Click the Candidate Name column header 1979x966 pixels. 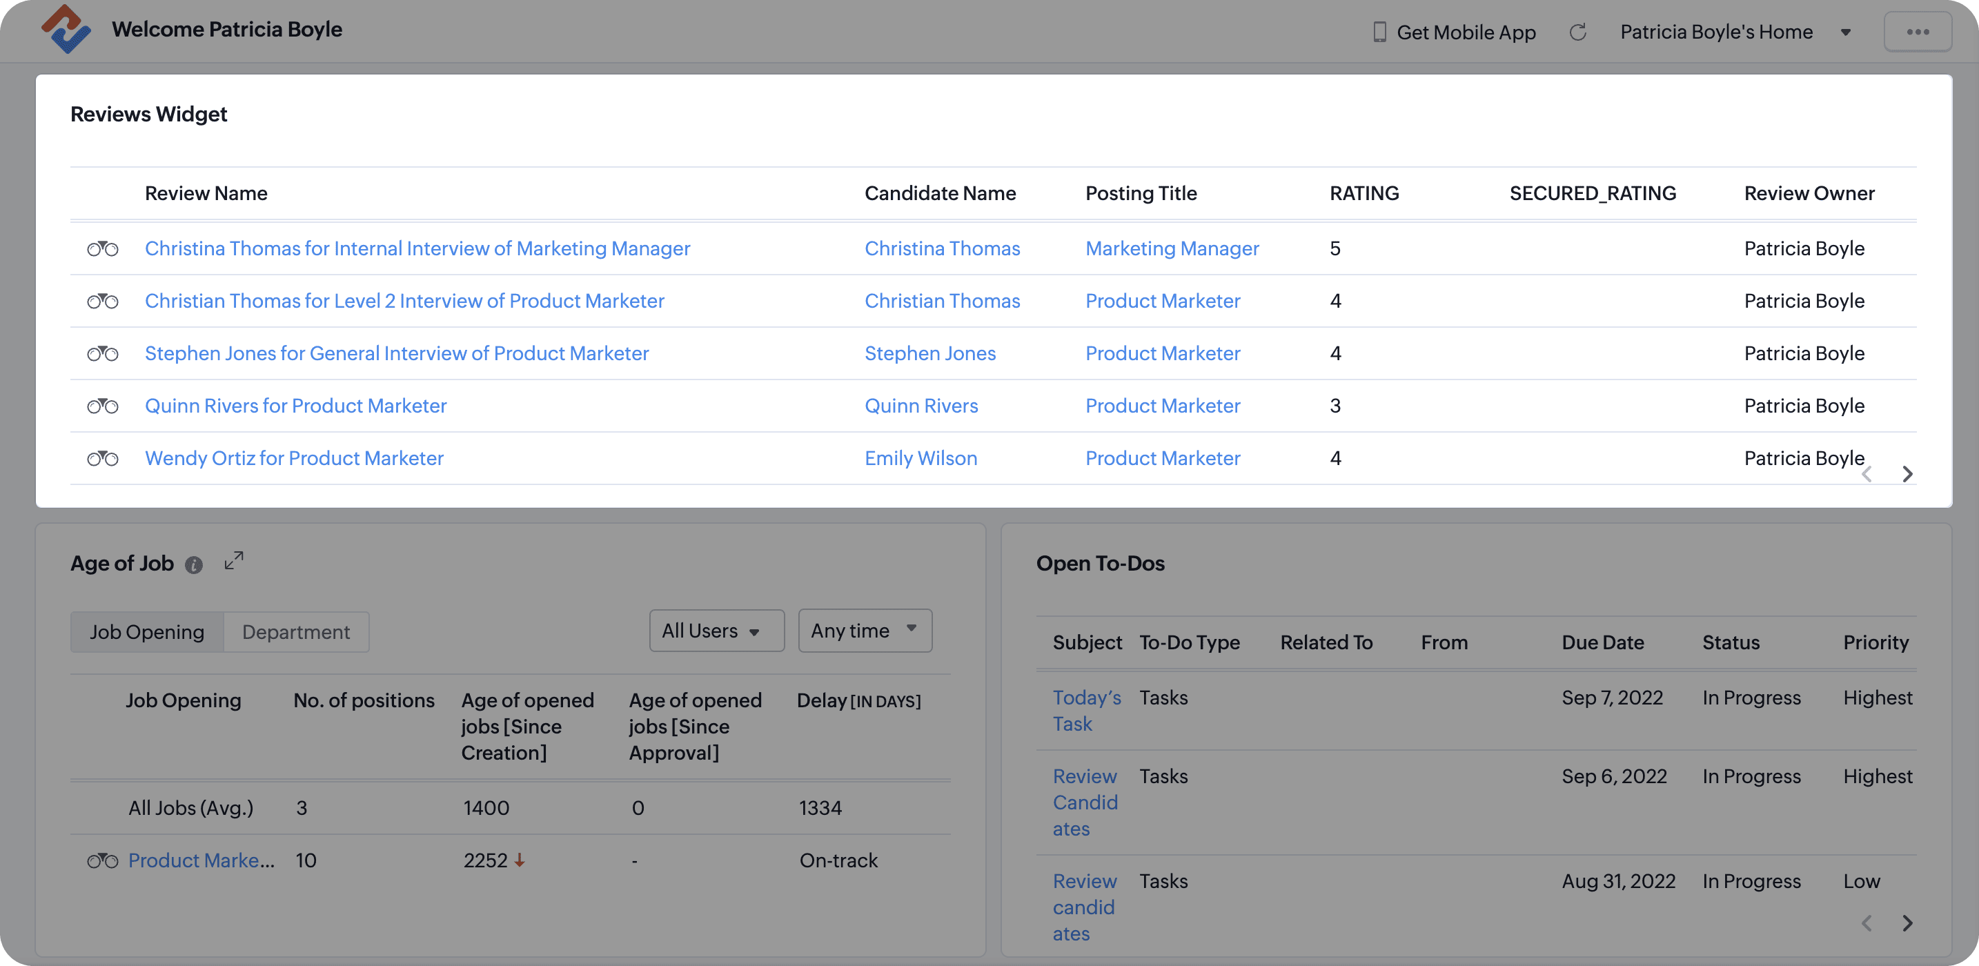940,194
